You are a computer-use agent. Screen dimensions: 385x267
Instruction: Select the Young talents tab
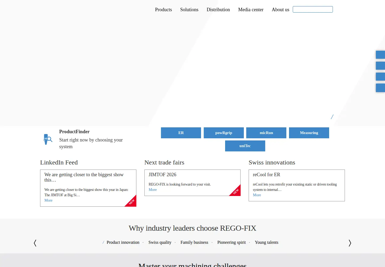[x=267, y=242]
